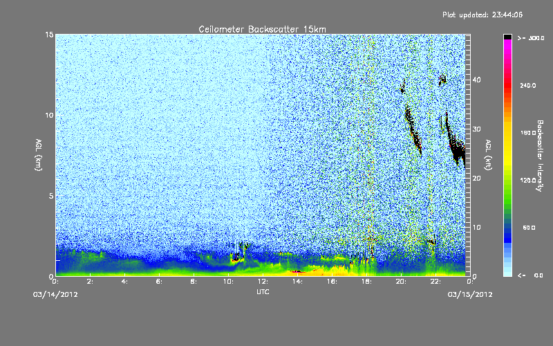Click the "16:" hour tick label
This screenshot has width=553, height=346.
click(332, 282)
